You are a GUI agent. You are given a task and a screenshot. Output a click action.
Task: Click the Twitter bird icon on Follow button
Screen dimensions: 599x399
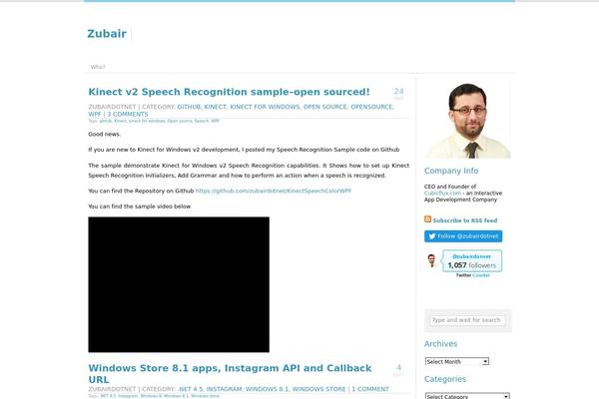pyautogui.click(x=432, y=236)
